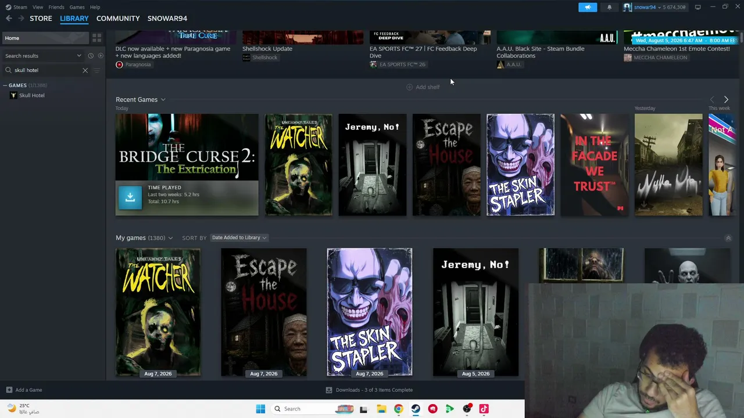Open the Nulla Via game cover from Yesterday
The image size is (744, 418).
pyautogui.click(x=668, y=165)
